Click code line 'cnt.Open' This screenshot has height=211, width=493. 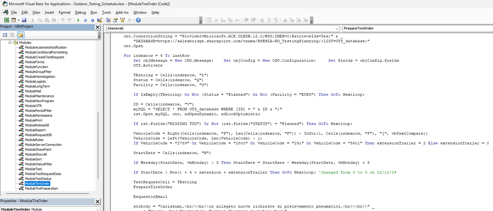point(133,46)
